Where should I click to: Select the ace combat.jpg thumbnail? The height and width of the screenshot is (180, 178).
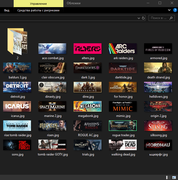pyautogui.click(x=52, y=49)
